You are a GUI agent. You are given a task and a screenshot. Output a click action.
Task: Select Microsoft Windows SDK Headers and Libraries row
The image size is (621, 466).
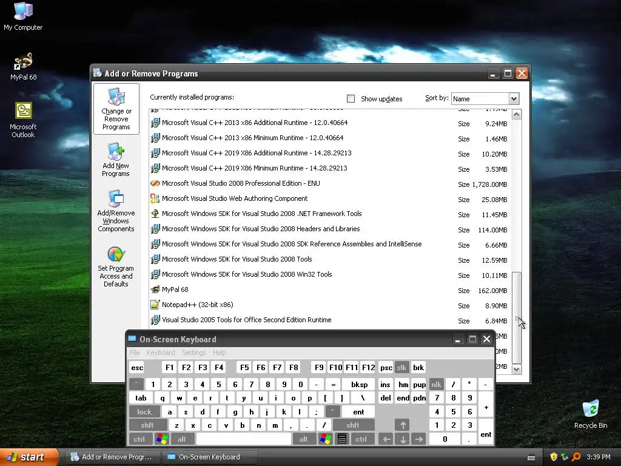[x=330, y=229]
